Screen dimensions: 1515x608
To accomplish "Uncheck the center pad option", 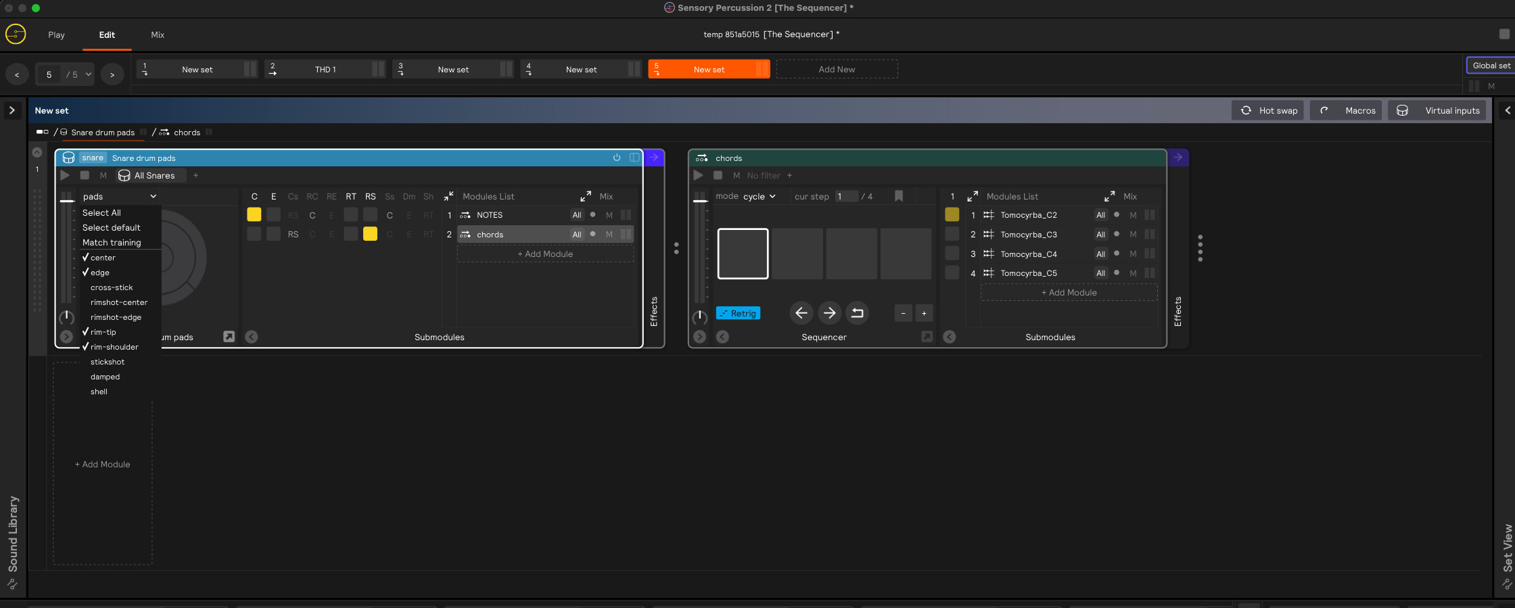I will tap(103, 258).
